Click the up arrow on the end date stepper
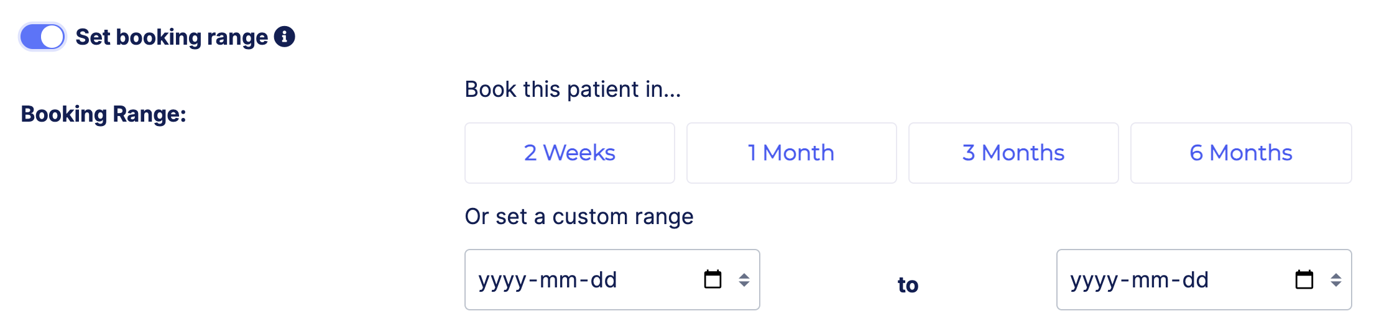The height and width of the screenshot is (329, 1379). click(x=1335, y=275)
